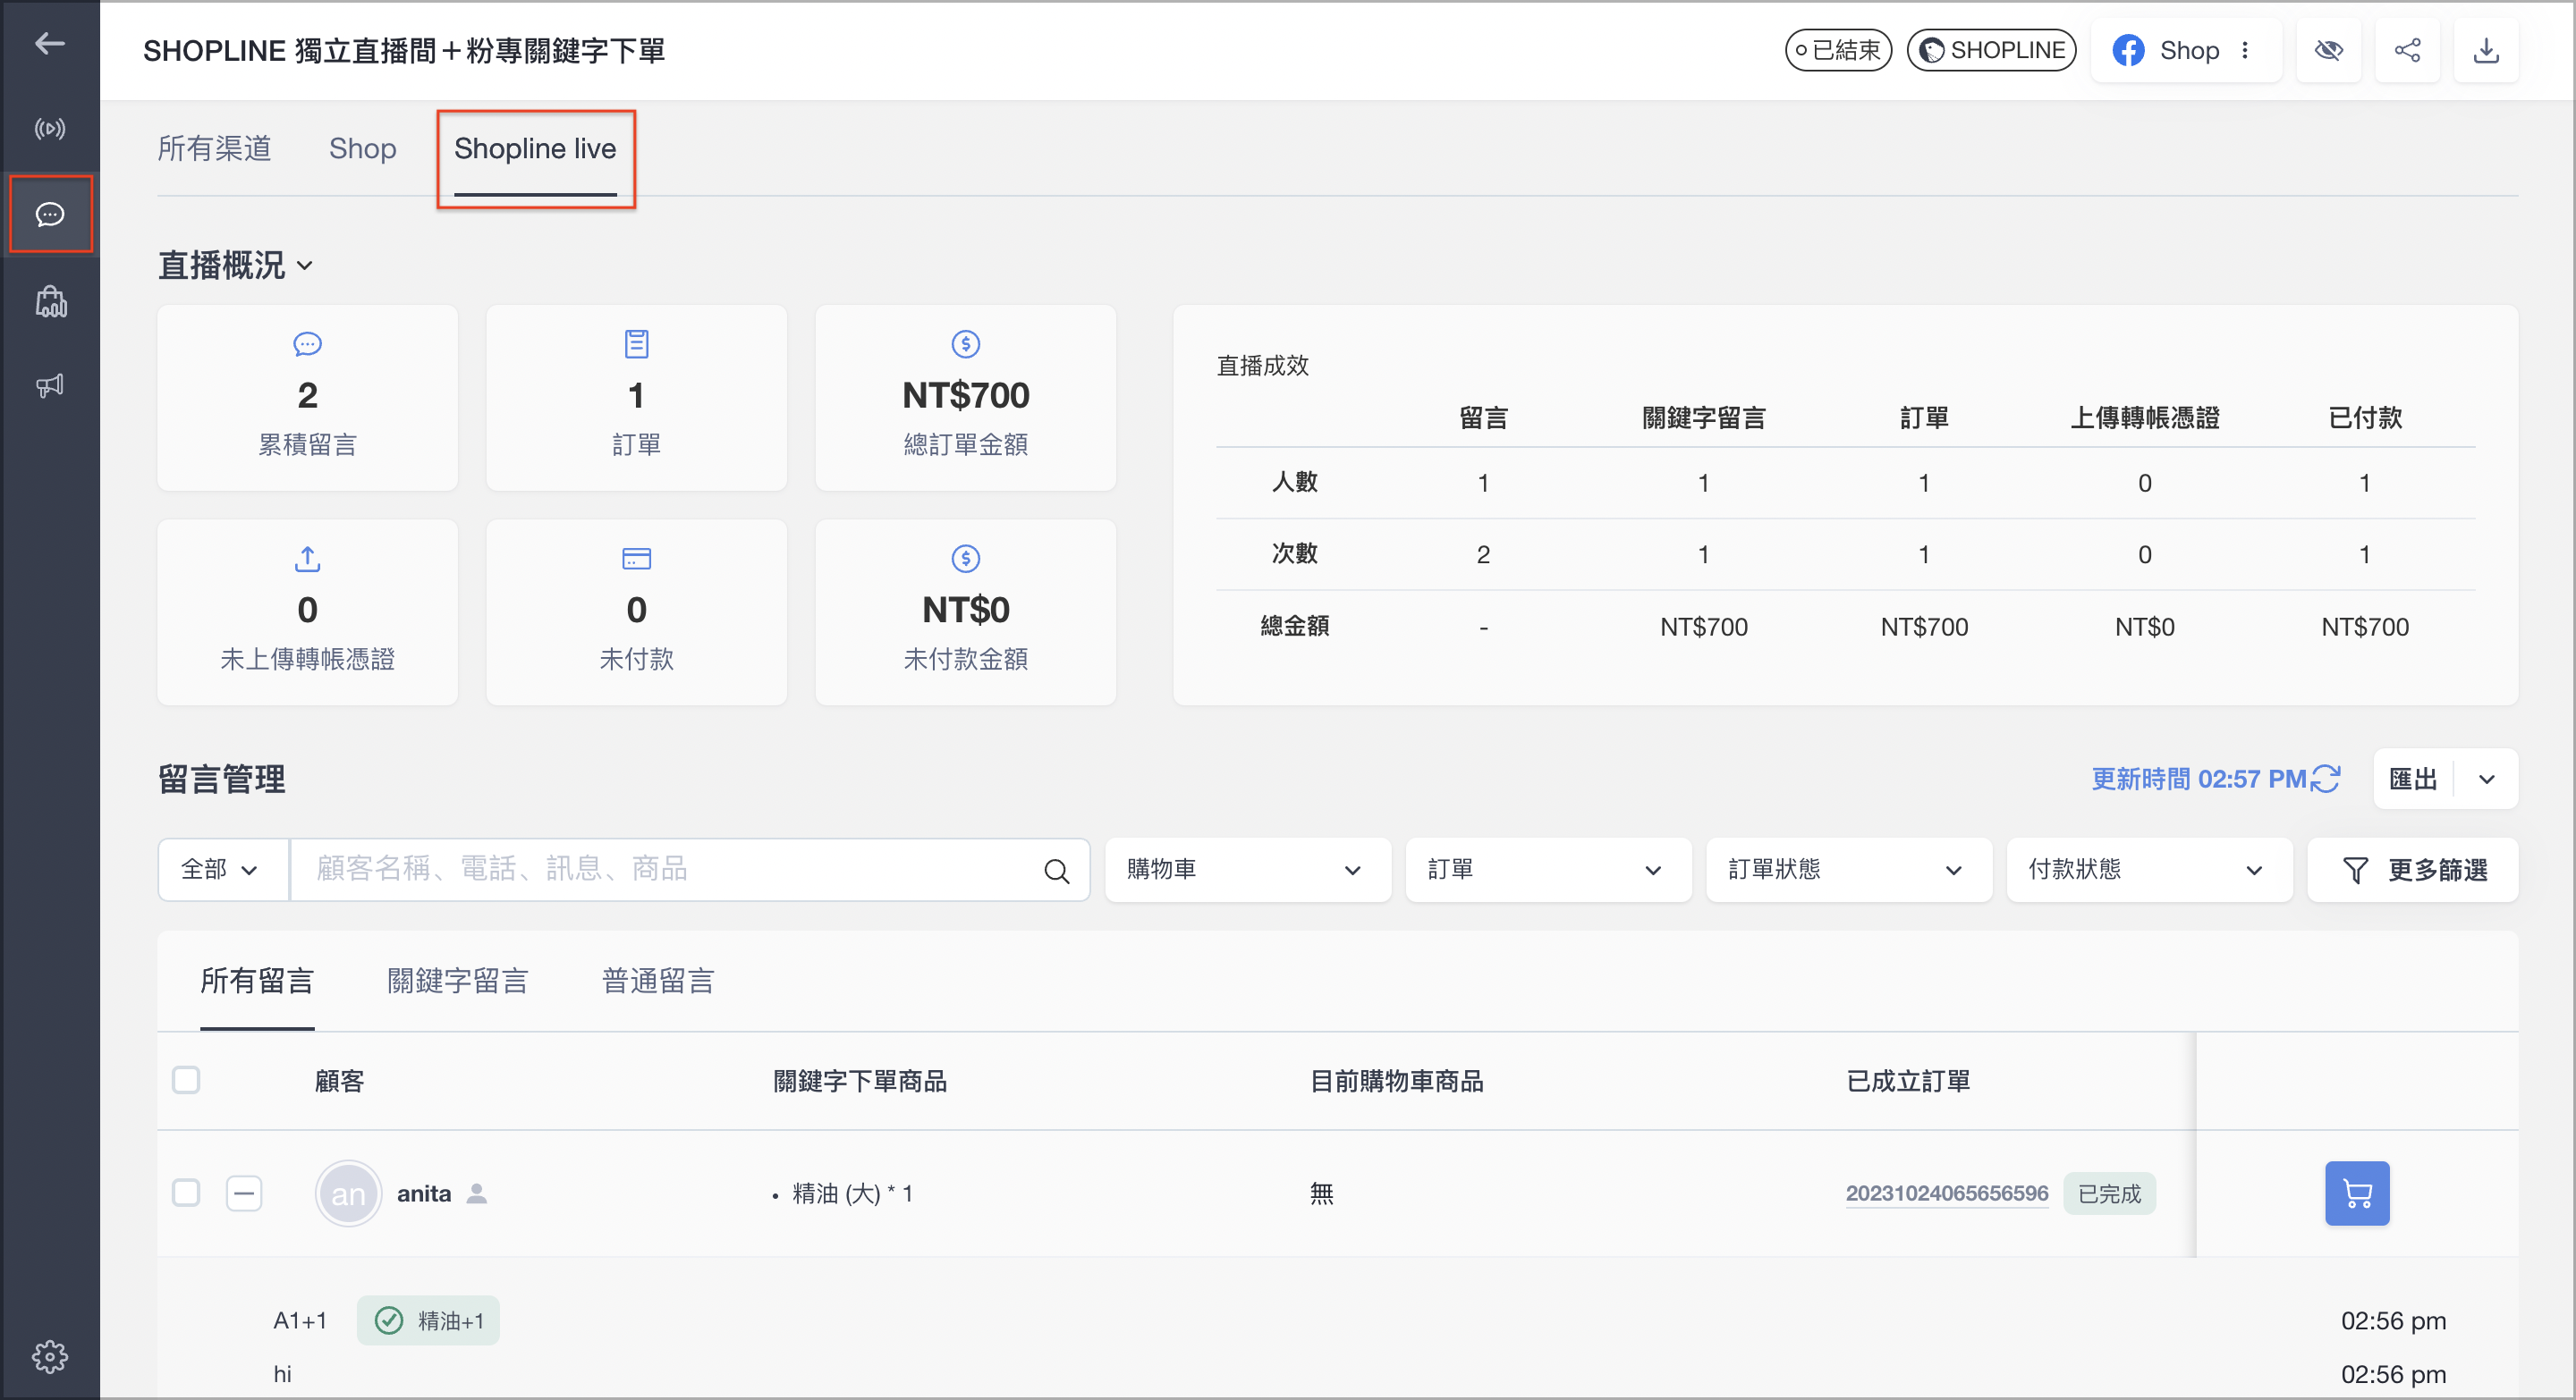Image resolution: width=2576 pixels, height=1400 pixels.
Task: Click the 累積留言 speech bubble icon
Action: 307,344
